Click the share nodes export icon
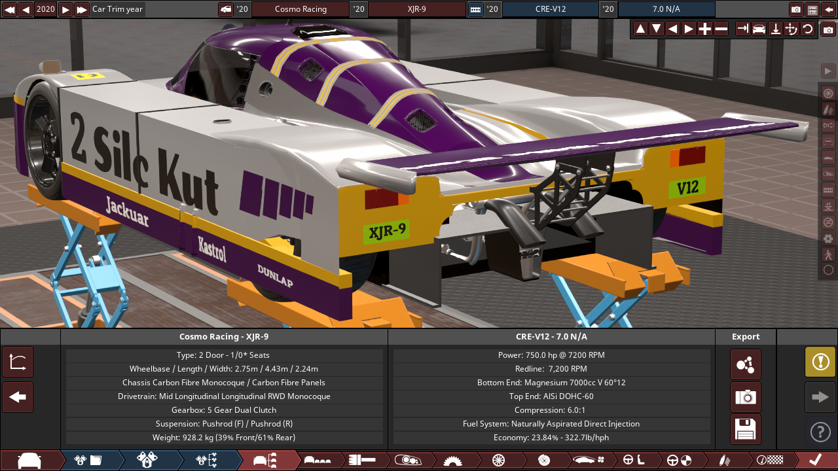The width and height of the screenshot is (838, 471). pyautogui.click(x=746, y=364)
